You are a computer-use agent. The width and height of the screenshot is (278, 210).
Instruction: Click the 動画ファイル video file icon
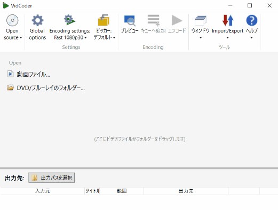point(10,74)
